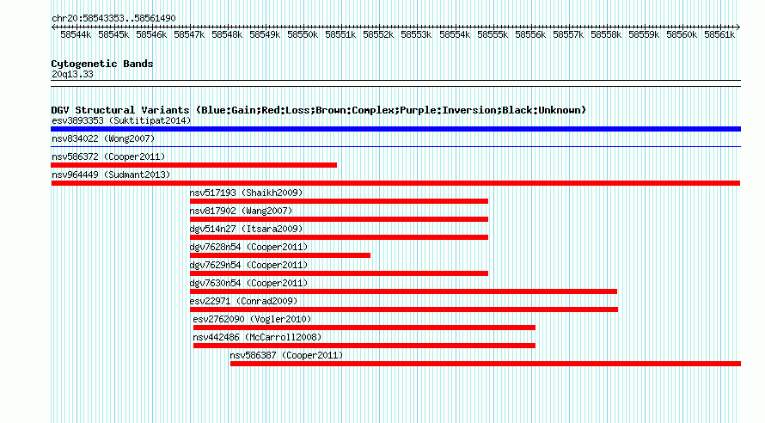Click the 58559k ruler position
The height and width of the screenshot is (423, 765).
[x=644, y=34]
